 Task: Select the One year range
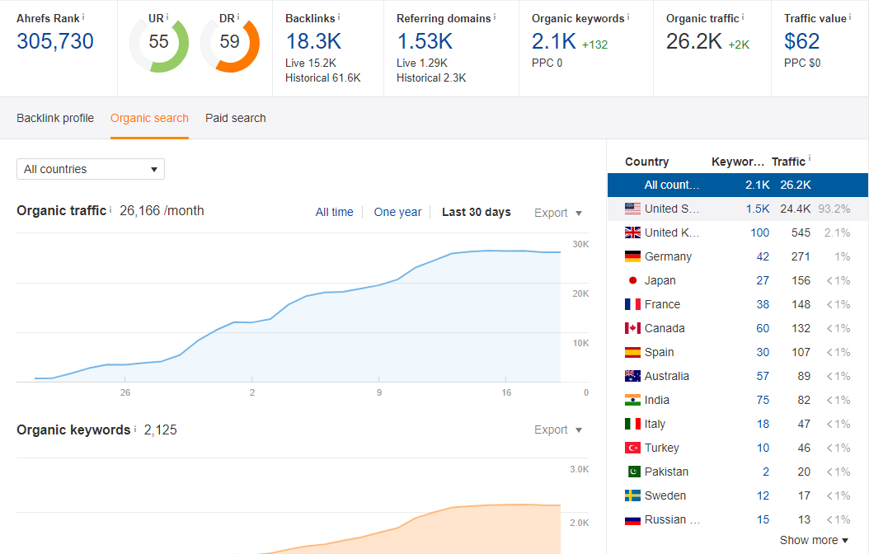(397, 212)
